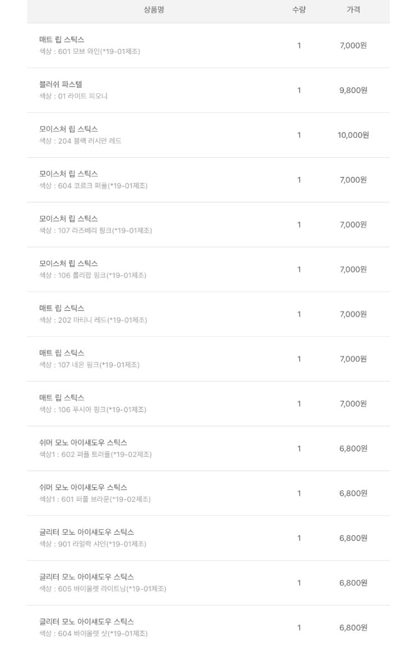Screen dimensions: 417x648
Task: Click the 수량 column header
Action: [299, 10]
